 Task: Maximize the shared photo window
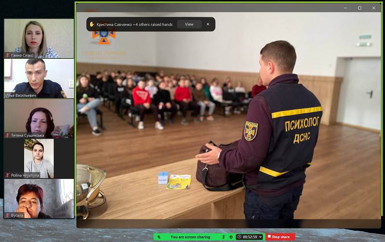pos(359,8)
